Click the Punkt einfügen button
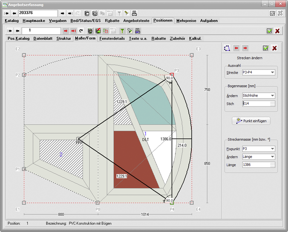Viewport: 288px width, 232px height. [250, 121]
